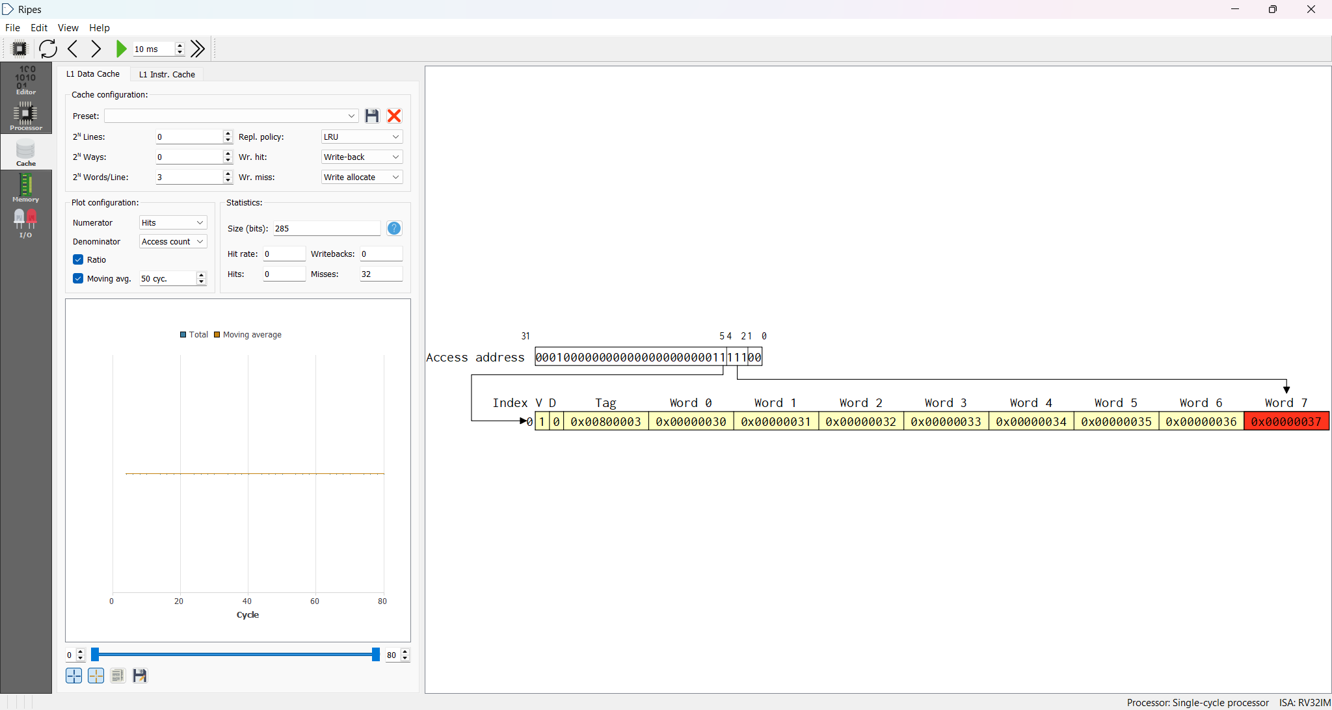Uncheck the Ratio checkbox

click(x=78, y=259)
